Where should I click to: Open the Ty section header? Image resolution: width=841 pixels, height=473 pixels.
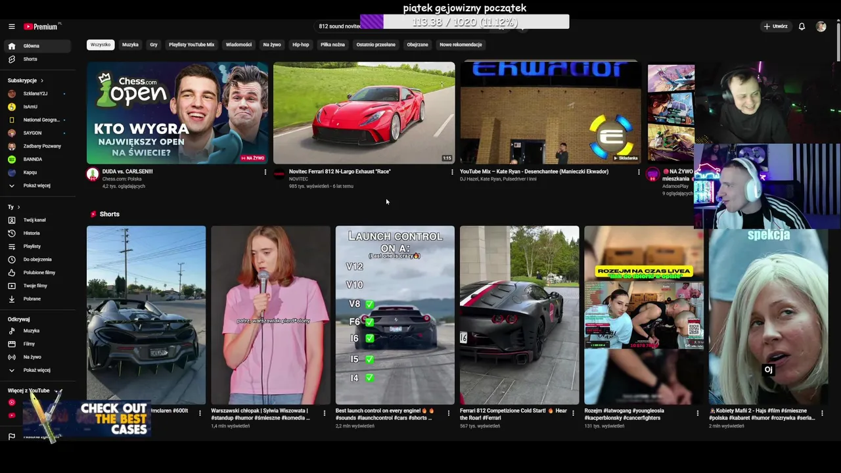[13, 207]
